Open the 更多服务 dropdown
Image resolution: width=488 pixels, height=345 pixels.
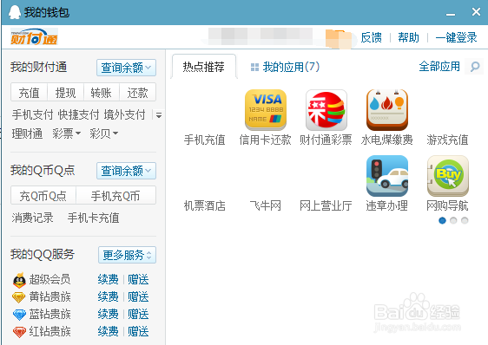click(127, 255)
